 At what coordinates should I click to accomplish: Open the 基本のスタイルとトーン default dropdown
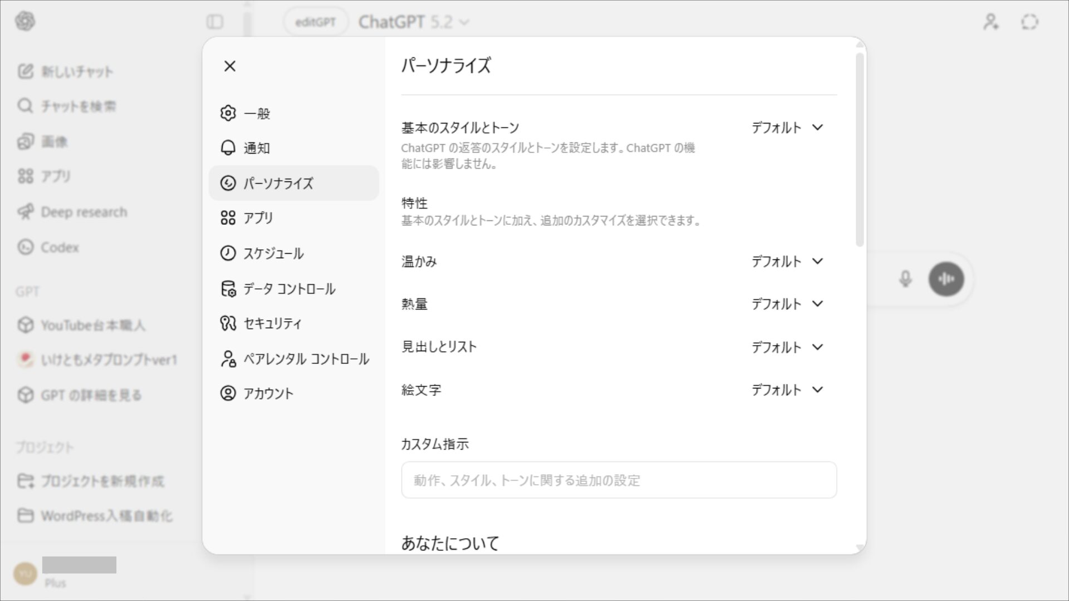click(x=787, y=127)
